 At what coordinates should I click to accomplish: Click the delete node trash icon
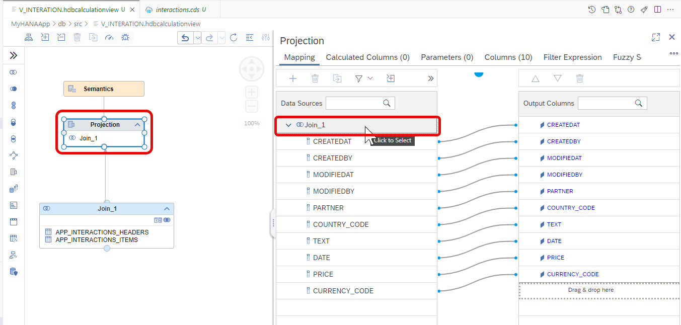[77, 37]
